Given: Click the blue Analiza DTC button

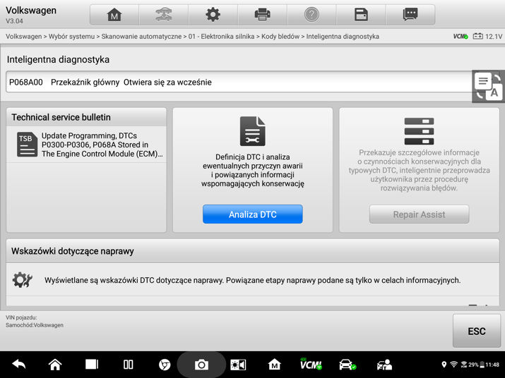Looking at the screenshot, I should click(x=253, y=214).
